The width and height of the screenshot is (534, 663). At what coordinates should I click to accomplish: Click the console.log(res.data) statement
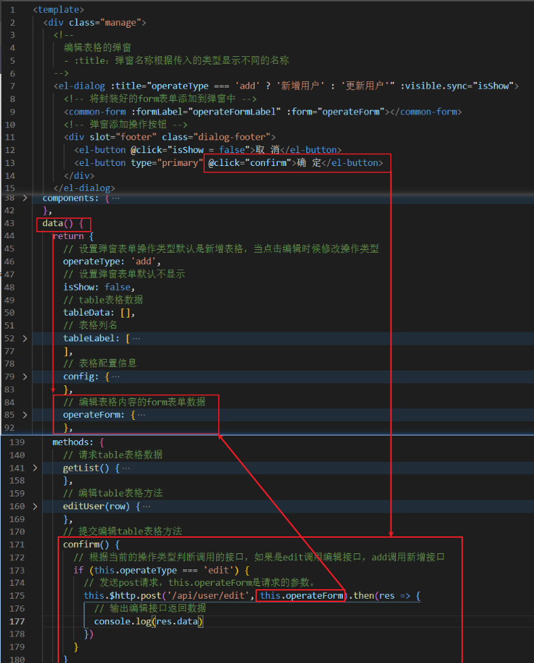(x=148, y=621)
